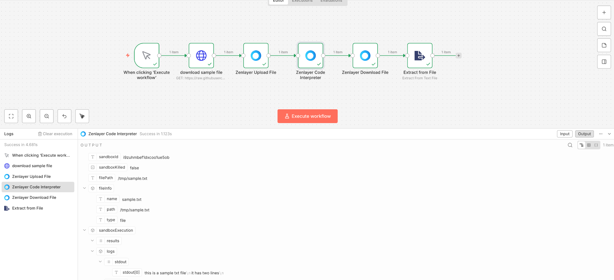
Task: Click trash icon beside Clear execution
Action: 40,134
